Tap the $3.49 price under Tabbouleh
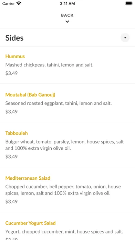 [11, 157]
